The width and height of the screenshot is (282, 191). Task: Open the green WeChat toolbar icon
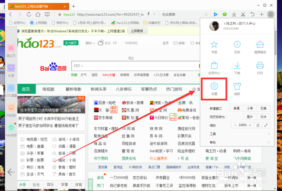point(225,14)
